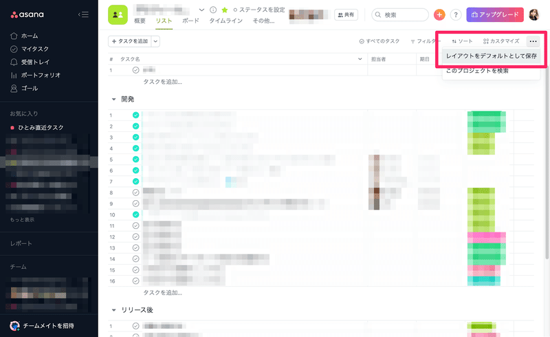Collapse the 開発 section
This screenshot has width=550, height=337.
tap(113, 99)
